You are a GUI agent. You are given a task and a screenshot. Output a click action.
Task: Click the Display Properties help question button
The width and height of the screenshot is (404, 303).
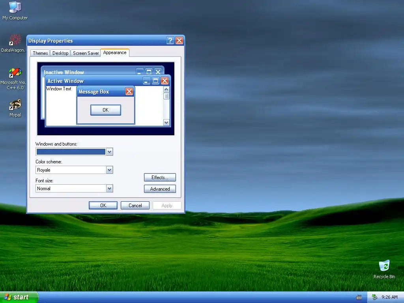pyautogui.click(x=170, y=41)
